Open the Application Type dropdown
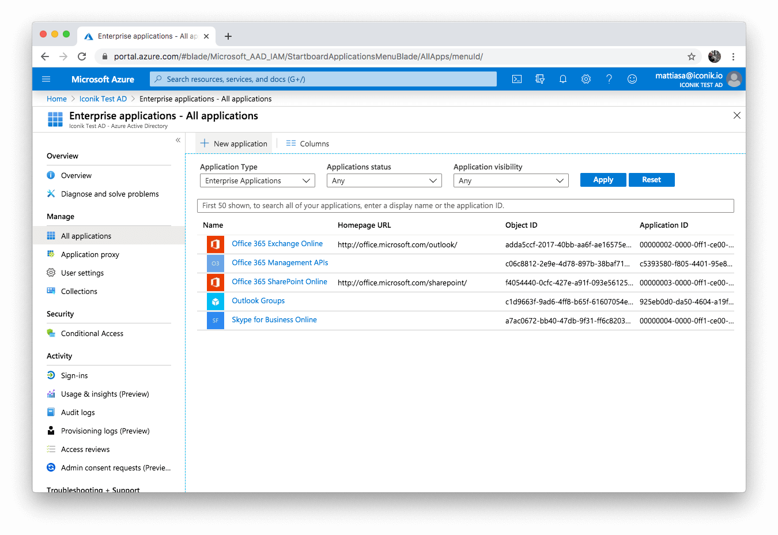 coord(257,180)
